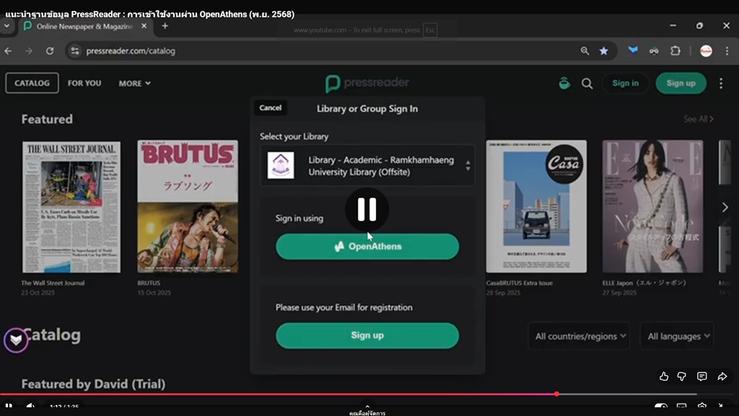Click the PressReader HotSpot coffee cup icon
Viewport: 739px width, 416px height.
[x=564, y=83]
